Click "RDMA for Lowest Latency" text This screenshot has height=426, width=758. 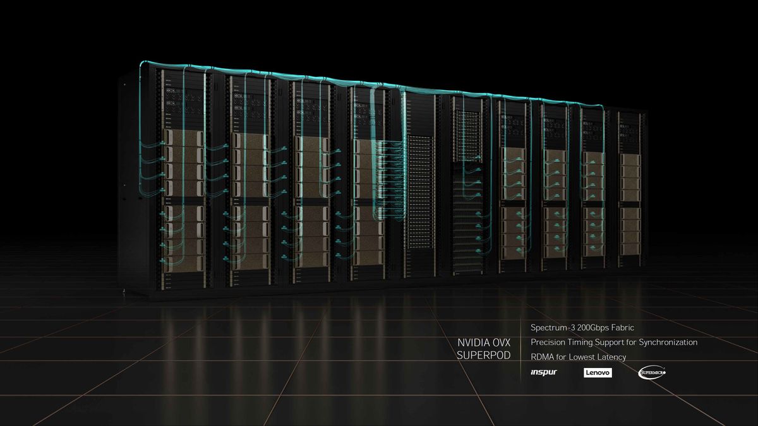pyautogui.click(x=579, y=357)
